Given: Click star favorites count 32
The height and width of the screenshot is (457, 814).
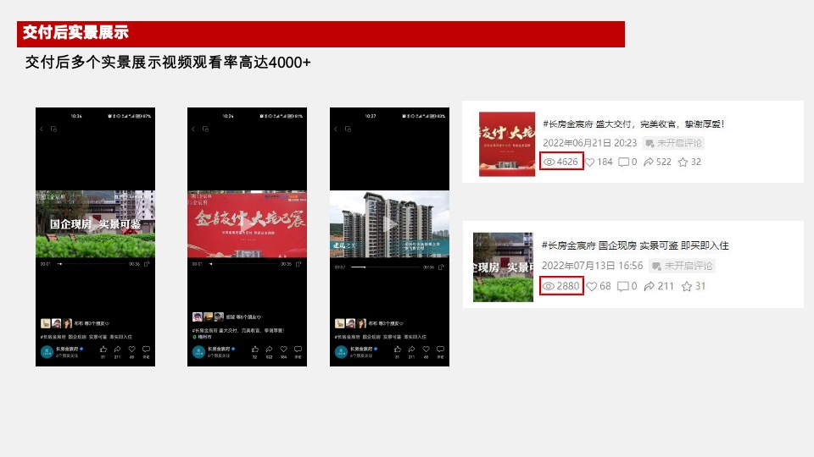Looking at the screenshot, I should pos(690,162).
